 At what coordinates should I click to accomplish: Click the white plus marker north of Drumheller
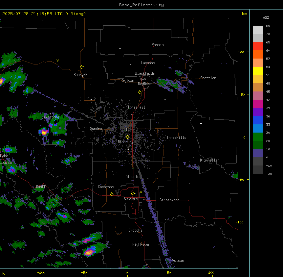click(x=201, y=123)
